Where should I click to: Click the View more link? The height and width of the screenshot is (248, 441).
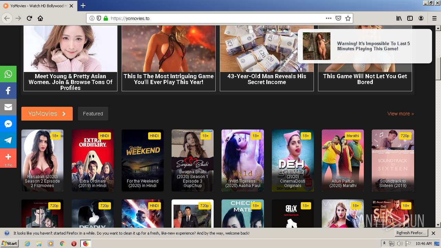401,114
